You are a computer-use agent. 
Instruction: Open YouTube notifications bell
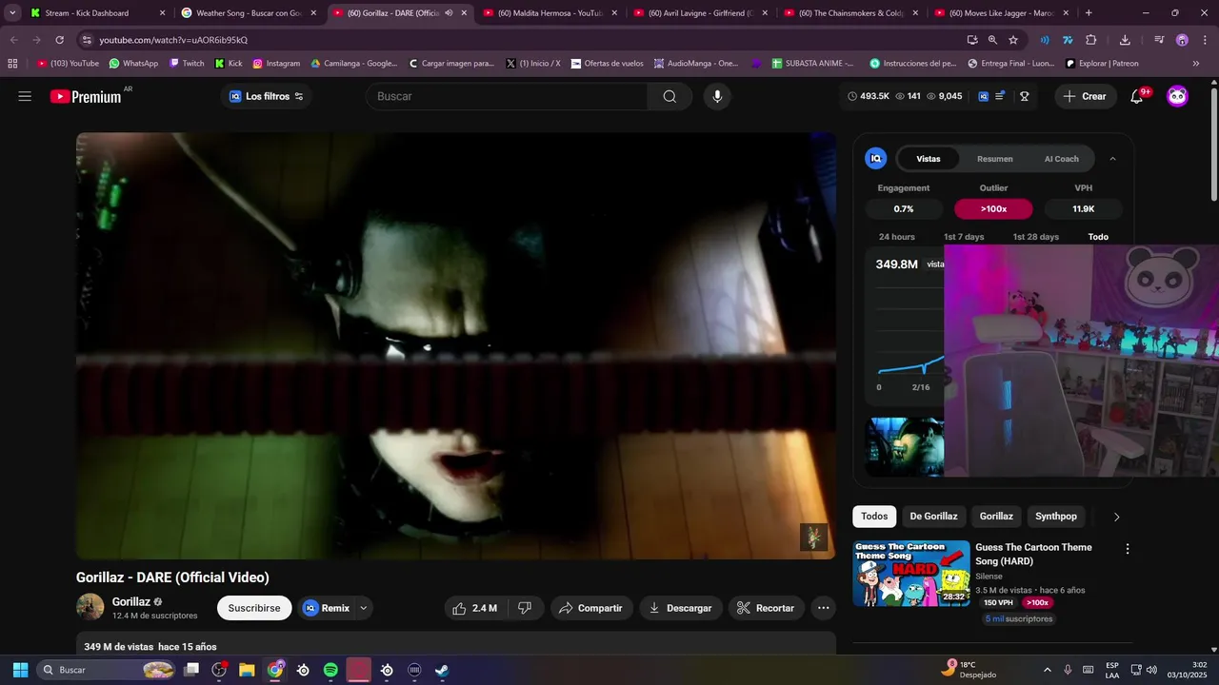pos(1136,96)
